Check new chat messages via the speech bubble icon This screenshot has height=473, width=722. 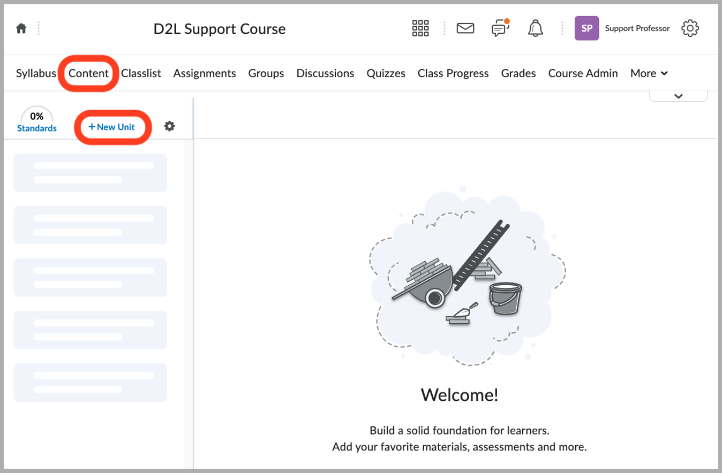point(499,28)
